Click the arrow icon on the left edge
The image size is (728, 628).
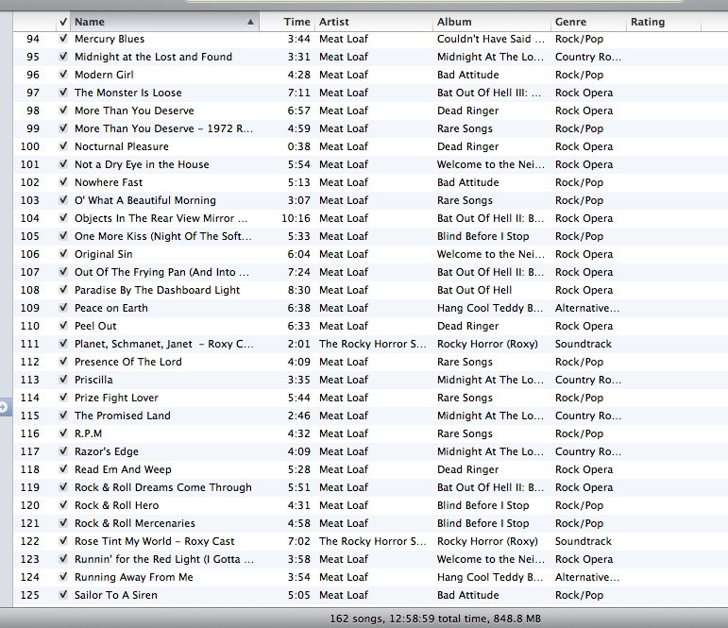click(x=4, y=407)
